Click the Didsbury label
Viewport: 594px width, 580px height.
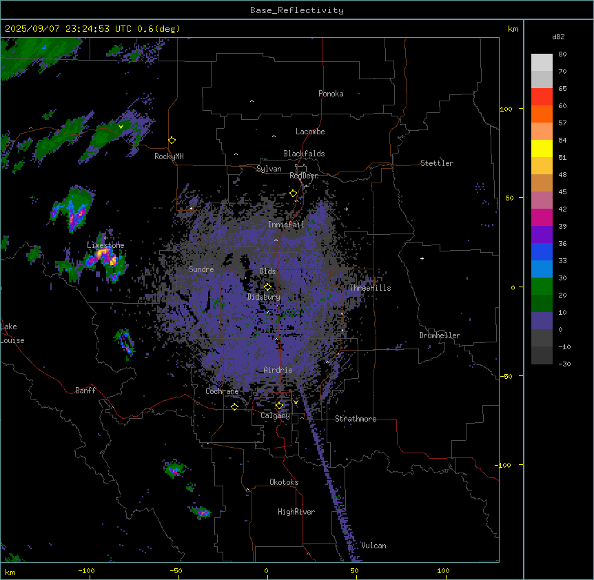click(264, 297)
